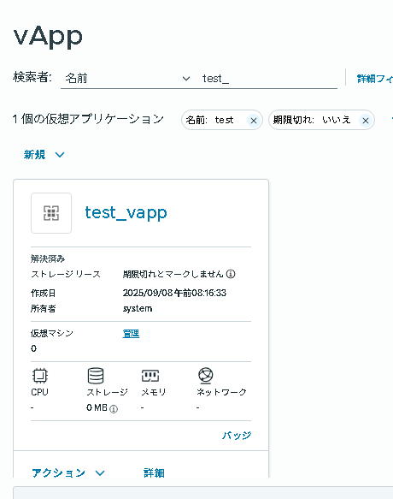Screen dimensions: 393x499
Task: Click the ストレージ リース label
Action: (66, 274)
